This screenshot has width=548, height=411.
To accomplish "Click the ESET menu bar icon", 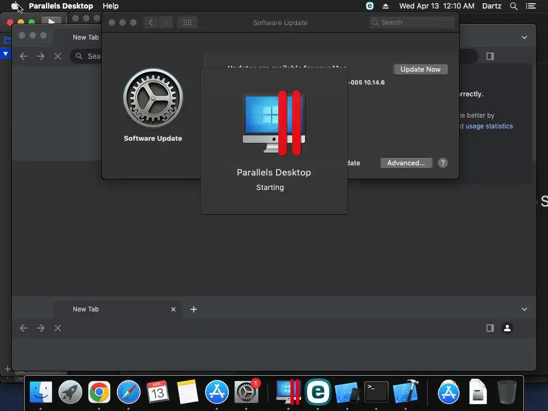I will click(x=369, y=6).
